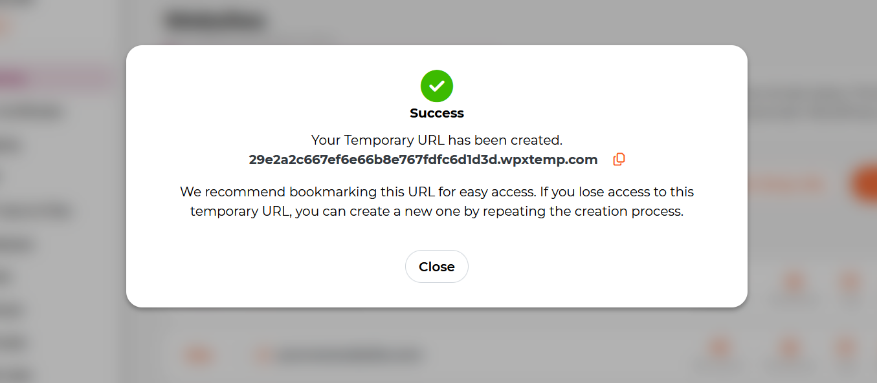Click the blurred orange-outlined button behind the dialog
877x383 pixels.
coord(786,185)
